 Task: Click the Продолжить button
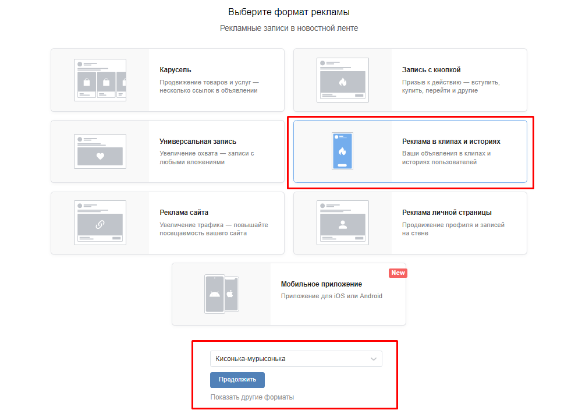(237, 380)
